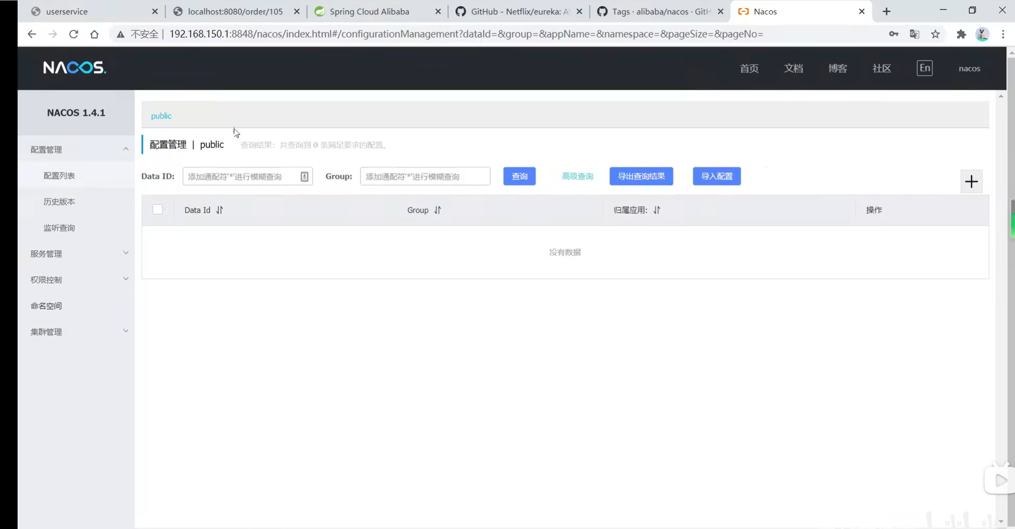Image resolution: width=1015 pixels, height=529 pixels.
Task: Focus the Group filter input field
Action: (425, 176)
